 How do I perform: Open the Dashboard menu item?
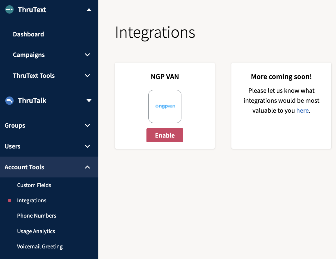click(28, 34)
